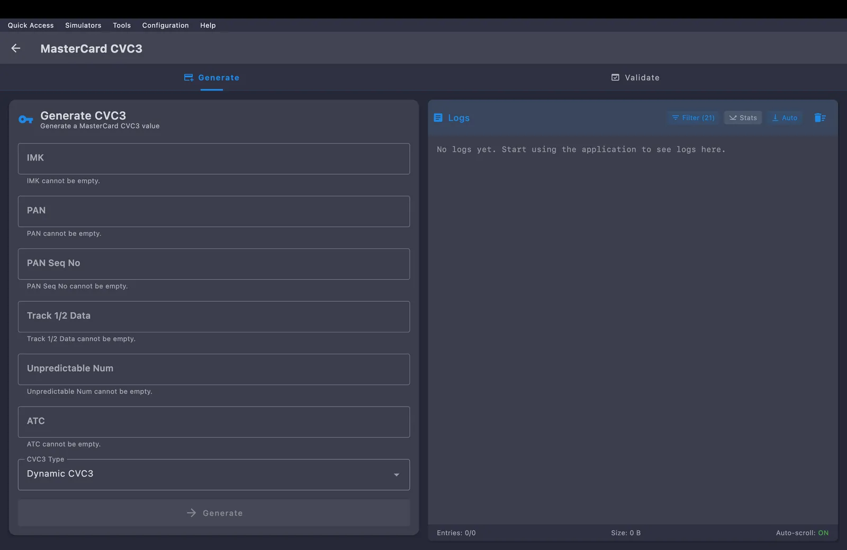Viewport: 847px width, 550px height.
Task: Show log Stats
Action: coord(743,118)
